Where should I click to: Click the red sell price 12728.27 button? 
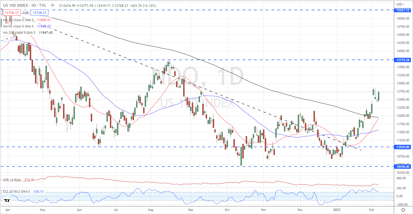[12, 13]
